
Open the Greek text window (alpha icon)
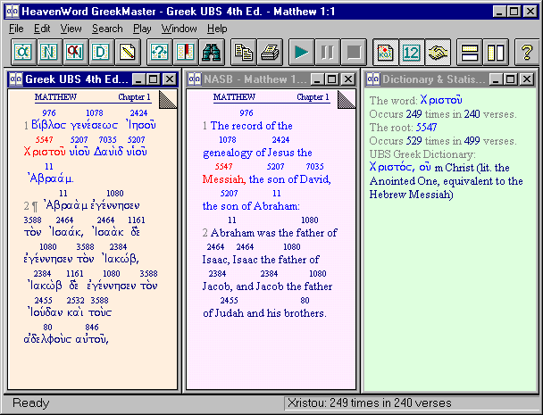[x=23, y=53]
